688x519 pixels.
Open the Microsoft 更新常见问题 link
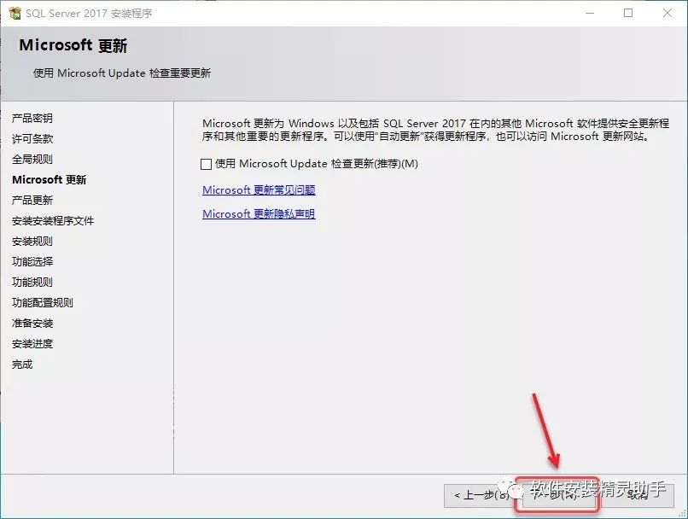coord(259,190)
